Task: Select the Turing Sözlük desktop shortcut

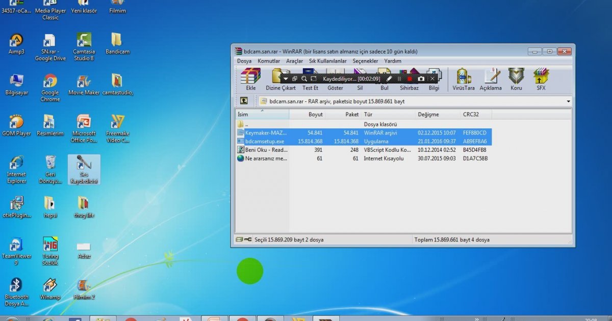Action: [x=50, y=252]
